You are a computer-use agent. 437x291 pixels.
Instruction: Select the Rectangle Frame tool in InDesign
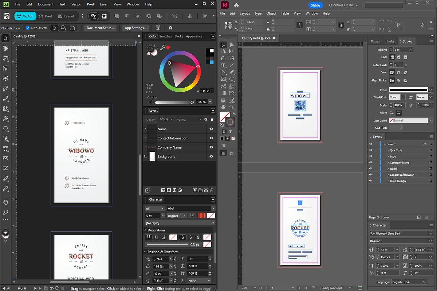click(x=224, y=79)
